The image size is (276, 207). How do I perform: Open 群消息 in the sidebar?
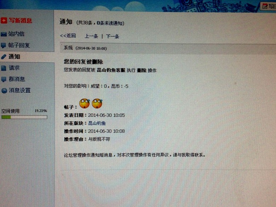(x=17, y=79)
